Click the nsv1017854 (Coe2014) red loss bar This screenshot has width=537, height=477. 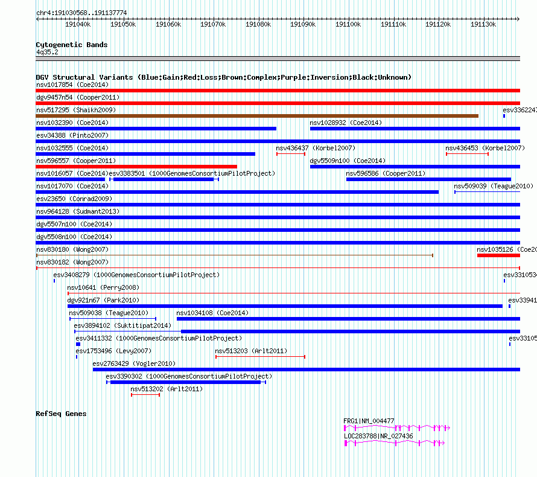(x=278, y=91)
